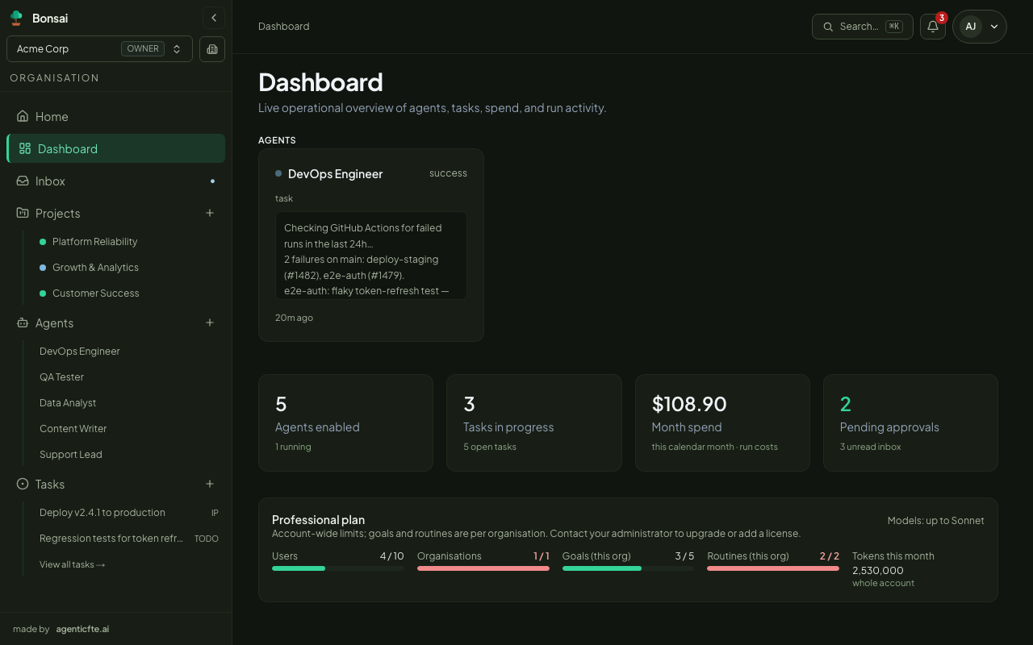The width and height of the screenshot is (1033, 645).
Task: Click the Tokens this month value 2,530,000
Action: [x=878, y=570]
